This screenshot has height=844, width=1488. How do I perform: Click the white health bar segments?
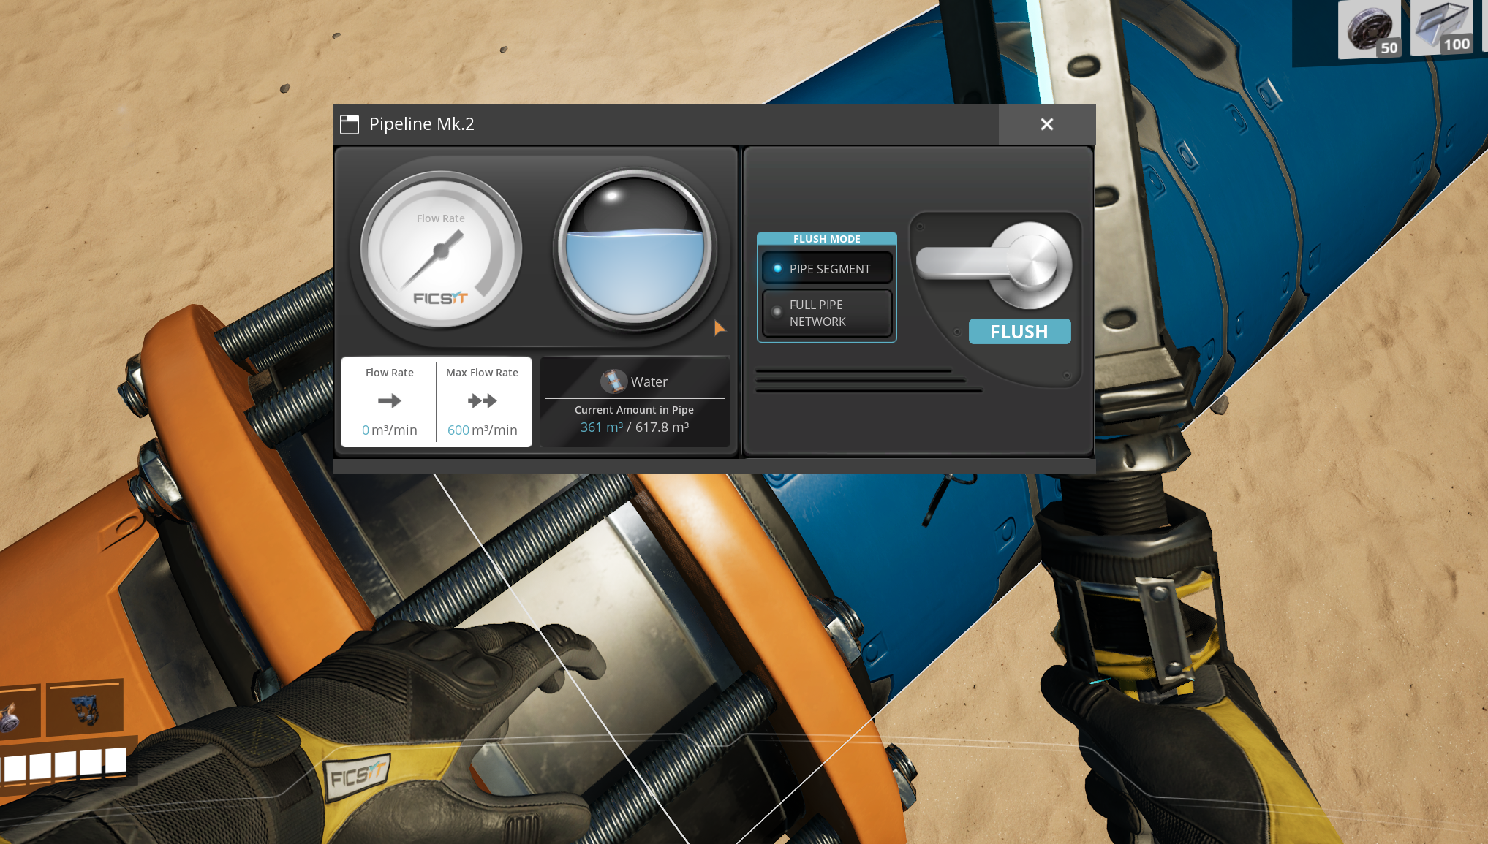(64, 764)
